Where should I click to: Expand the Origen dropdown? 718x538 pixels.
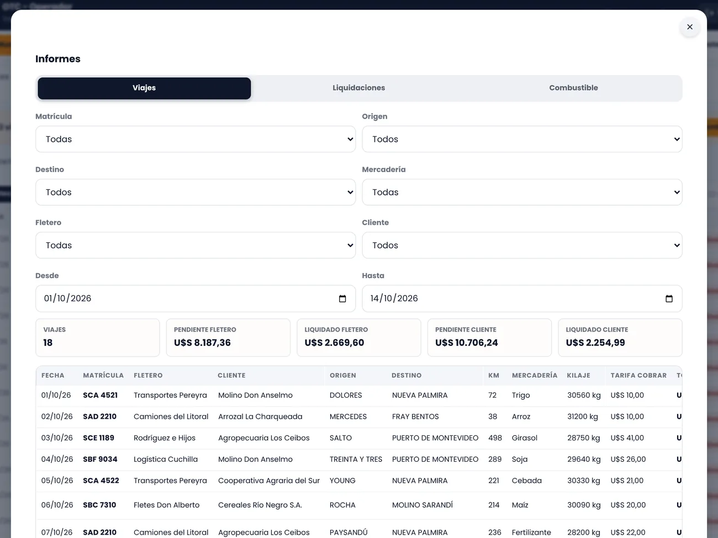coord(522,139)
